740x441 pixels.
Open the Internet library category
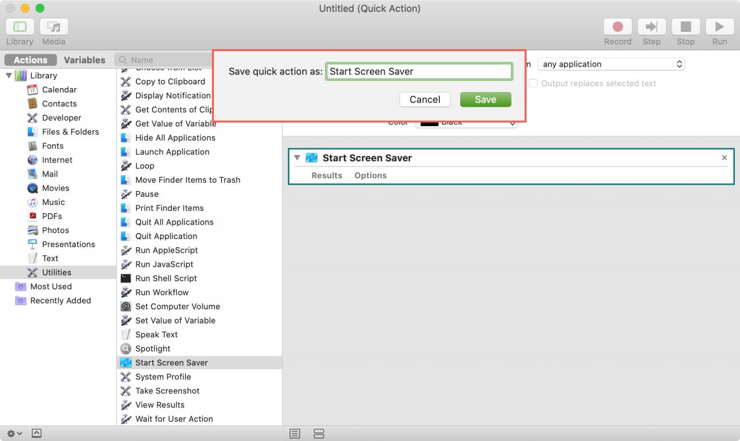pyautogui.click(x=58, y=160)
